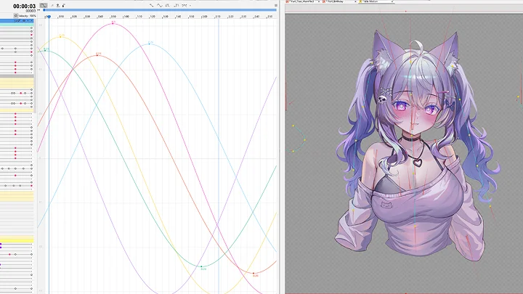Close the first document tab

pos(319,1)
